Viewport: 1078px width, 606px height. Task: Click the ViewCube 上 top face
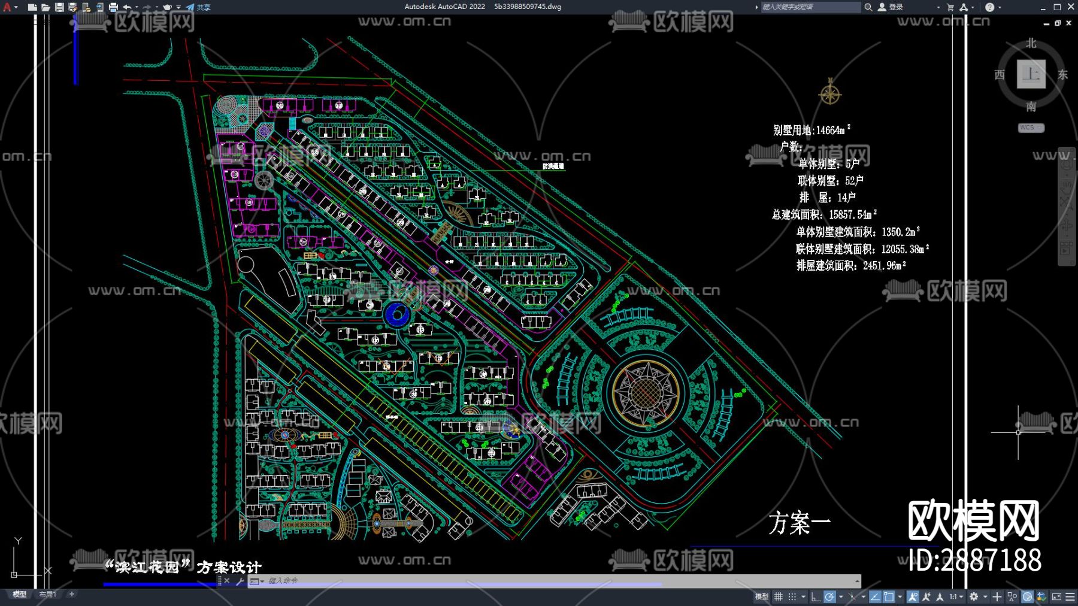[1031, 74]
